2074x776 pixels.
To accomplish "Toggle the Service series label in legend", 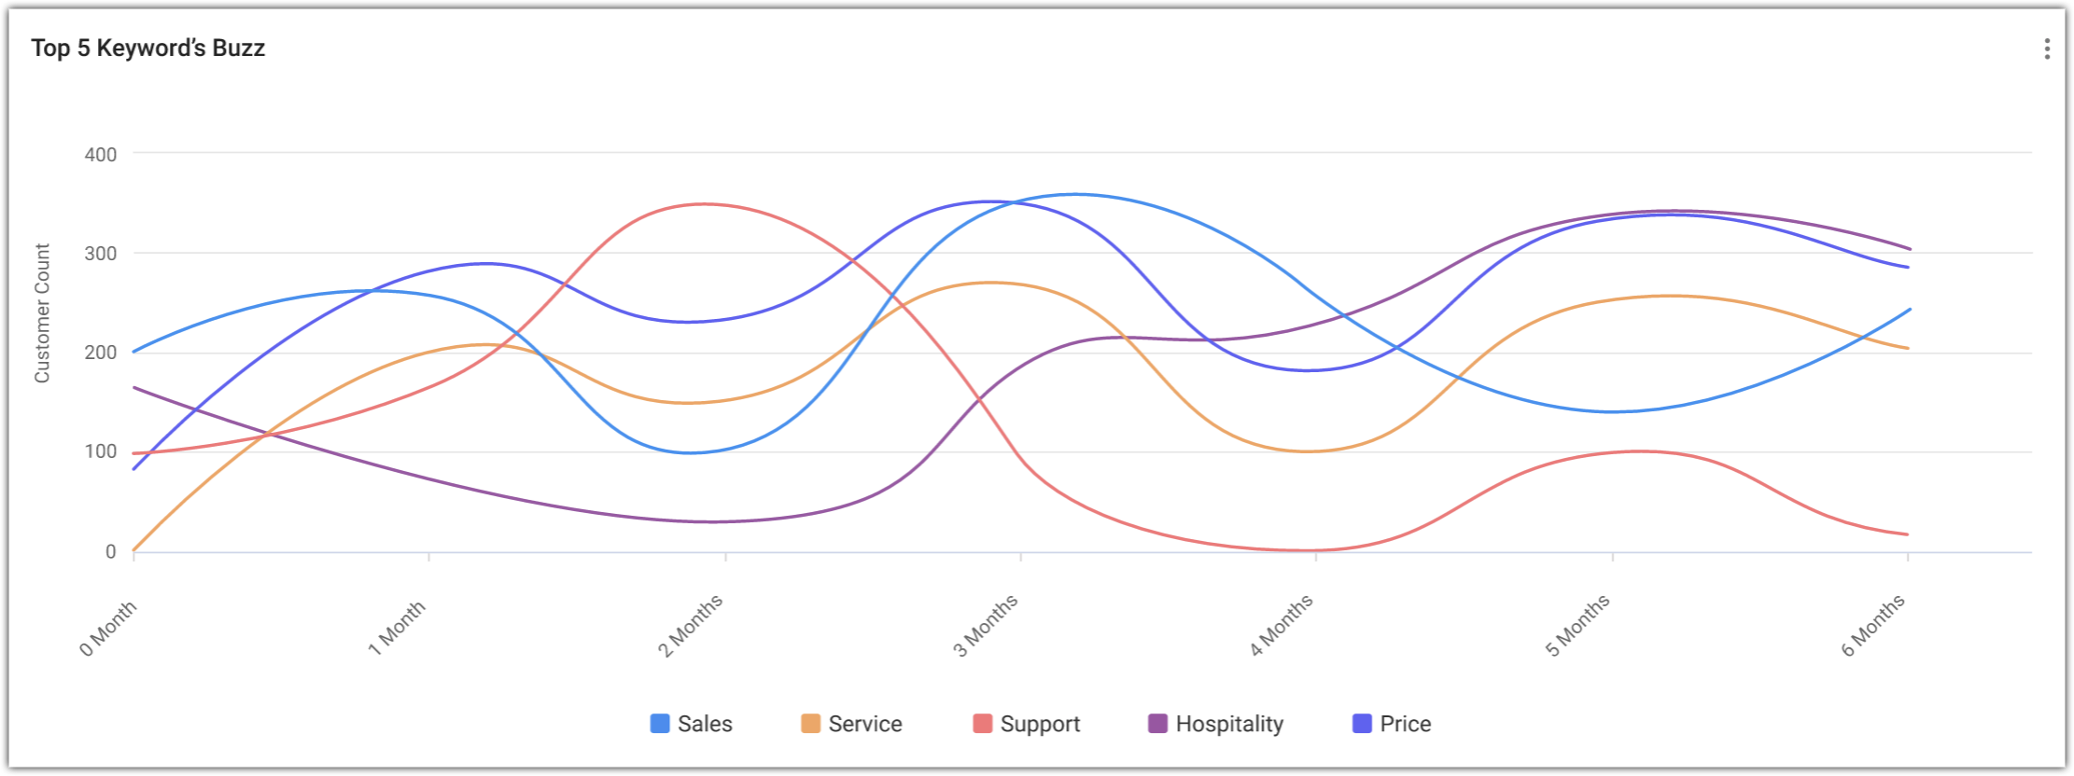I will (x=865, y=724).
